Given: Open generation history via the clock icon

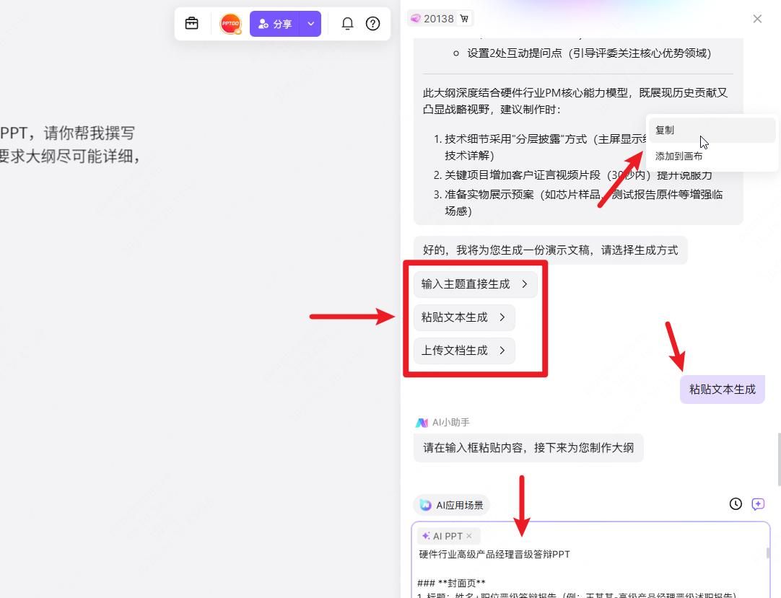Looking at the screenshot, I should (735, 504).
